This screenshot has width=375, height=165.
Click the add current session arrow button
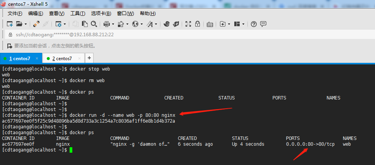click(x=10, y=46)
